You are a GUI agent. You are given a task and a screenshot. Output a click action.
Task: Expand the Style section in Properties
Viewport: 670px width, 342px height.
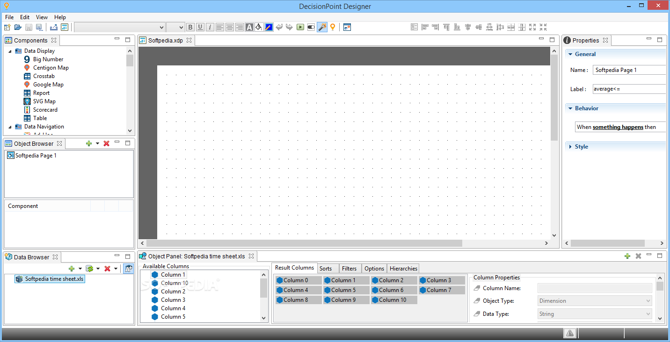pyautogui.click(x=570, y=147)
